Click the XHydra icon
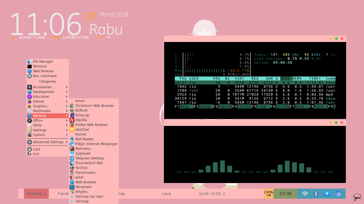 (x=72, y=192)
